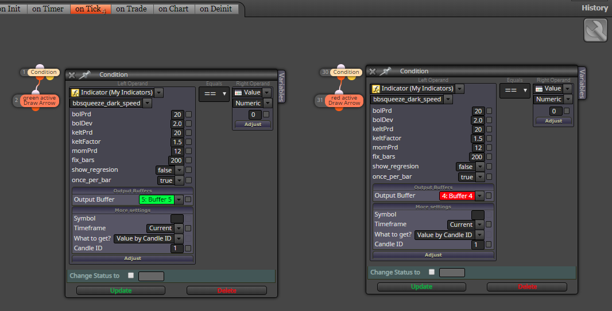This screenshot has width=612, height=311.
Task: Click Update in right Condition panel
Action: 421,287
